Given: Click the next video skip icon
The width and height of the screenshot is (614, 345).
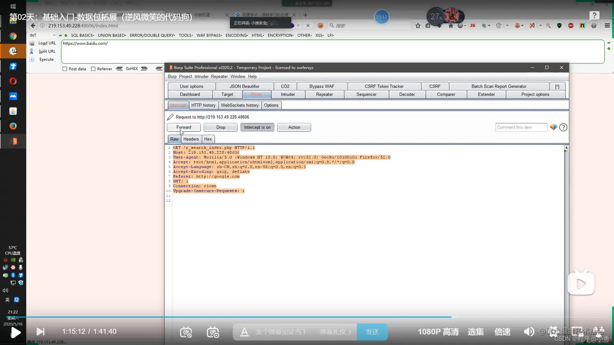Looking at the screenshot, I should (x=40, y=332).
